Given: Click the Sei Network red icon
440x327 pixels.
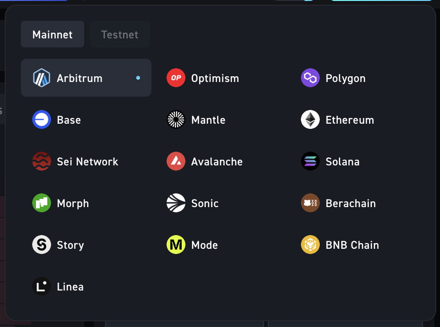Looking at the screenshot, I should 42,162.
